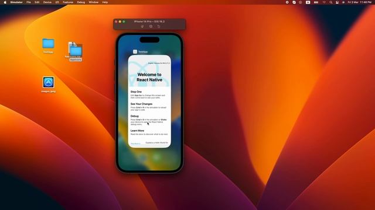Viewport: 375px width, 210px height.
Task: Open Control Center in menu bar
Action: coord(337,2)
